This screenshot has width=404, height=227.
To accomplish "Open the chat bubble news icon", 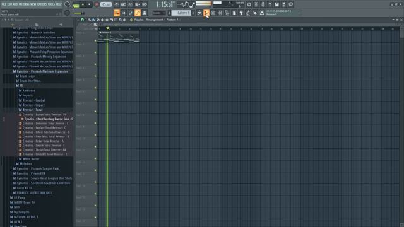I will [x=290, y=4].
